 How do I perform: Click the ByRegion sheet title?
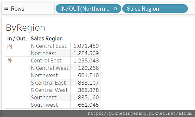(25, 28)
